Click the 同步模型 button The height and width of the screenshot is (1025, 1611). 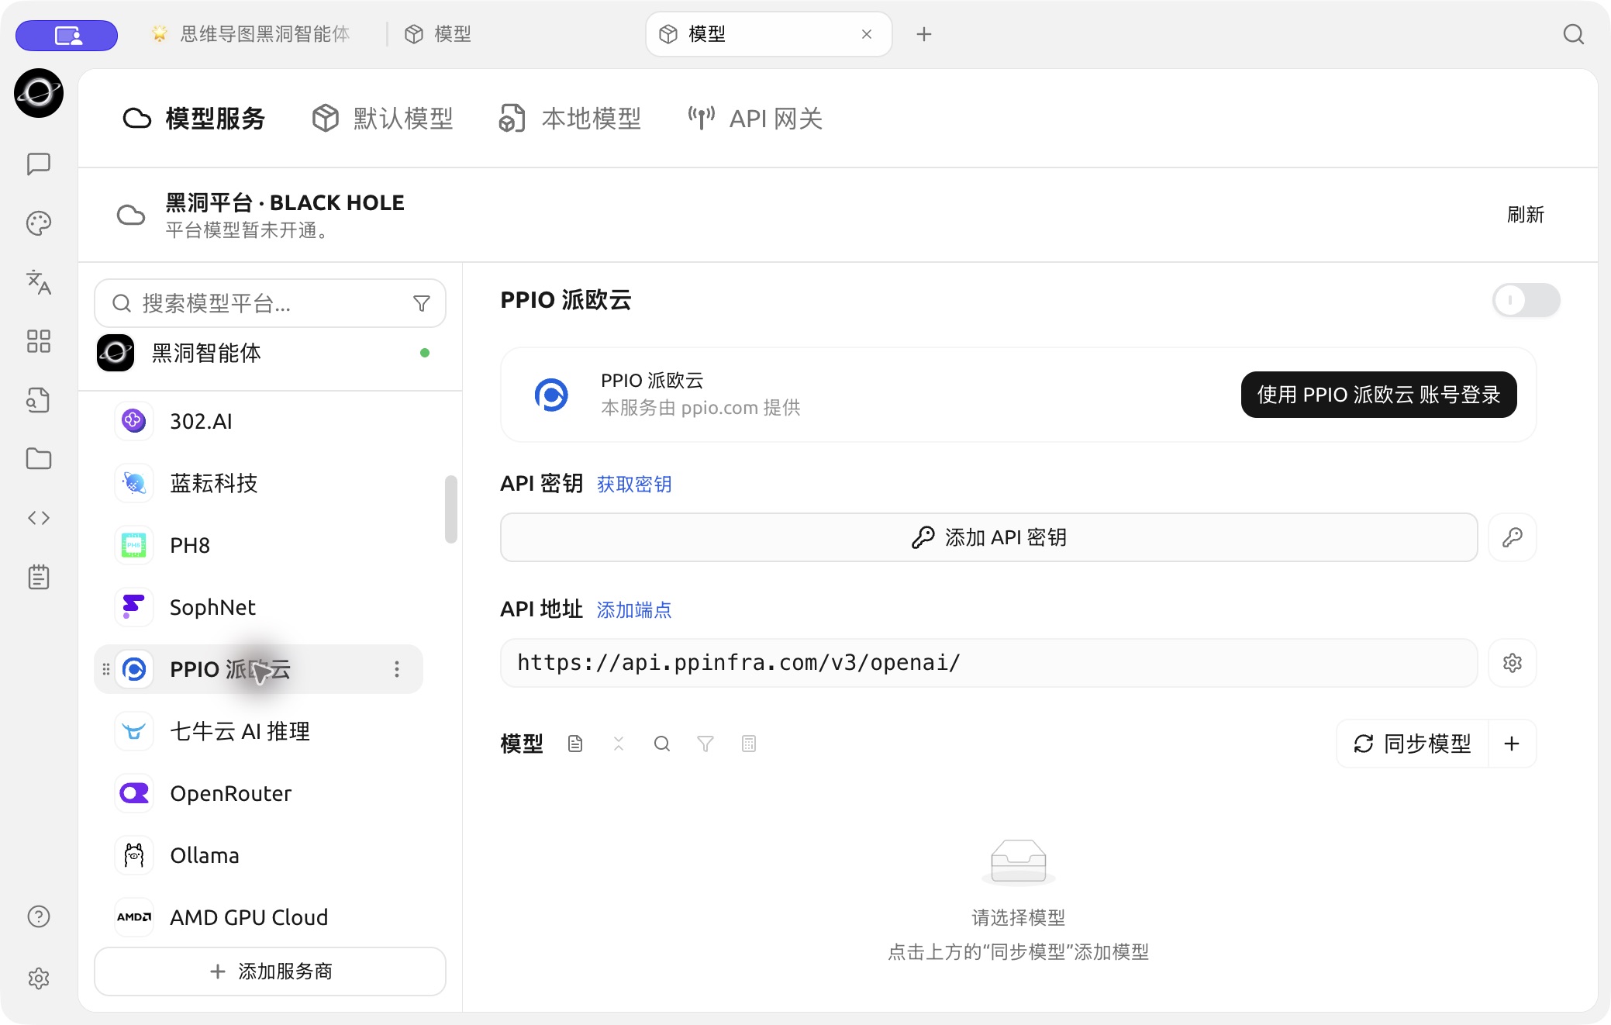tap(1413, 744)
